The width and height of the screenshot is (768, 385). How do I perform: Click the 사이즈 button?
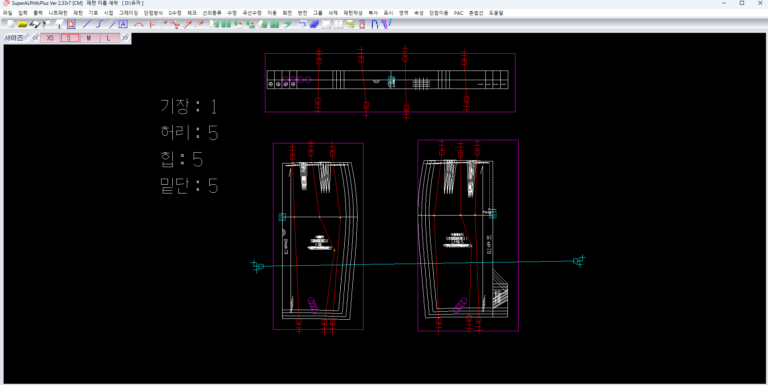15,38
